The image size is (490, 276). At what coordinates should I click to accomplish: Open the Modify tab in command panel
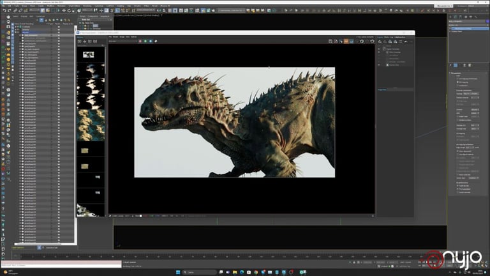(x=456, y=17)
